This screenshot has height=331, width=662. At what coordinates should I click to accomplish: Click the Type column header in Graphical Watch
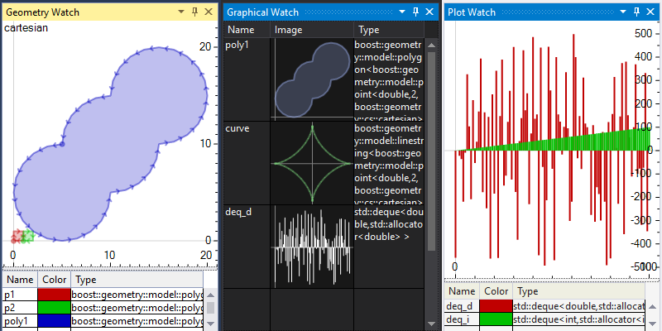point(389,30)
